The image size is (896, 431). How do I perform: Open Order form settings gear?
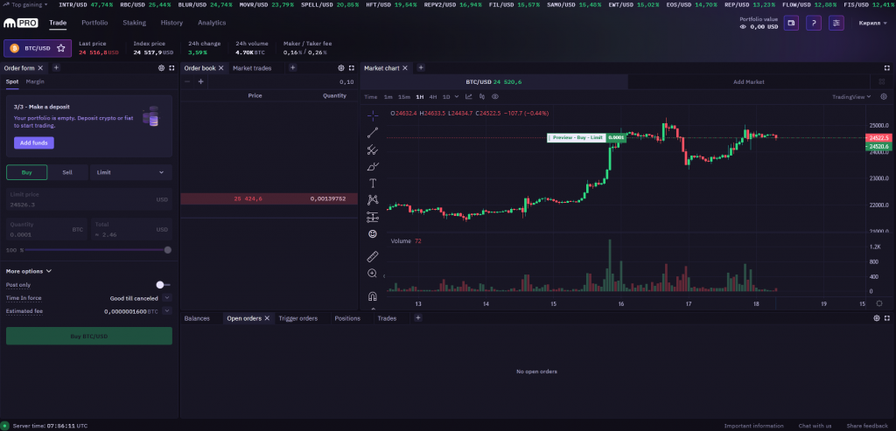(x=161, y=67)
